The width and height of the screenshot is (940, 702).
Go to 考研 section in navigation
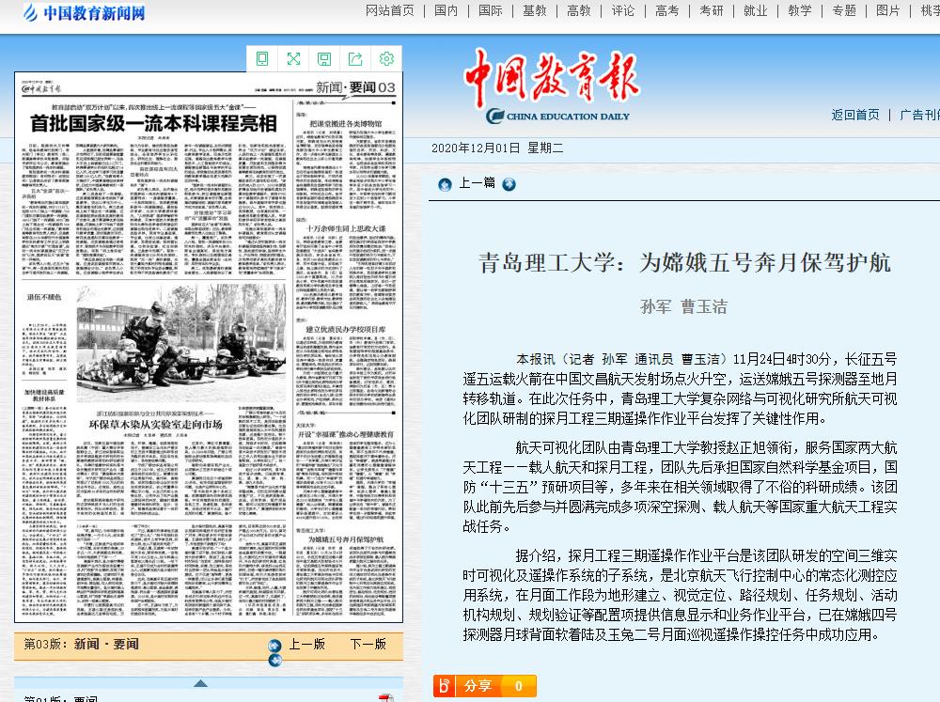[711, 10]
